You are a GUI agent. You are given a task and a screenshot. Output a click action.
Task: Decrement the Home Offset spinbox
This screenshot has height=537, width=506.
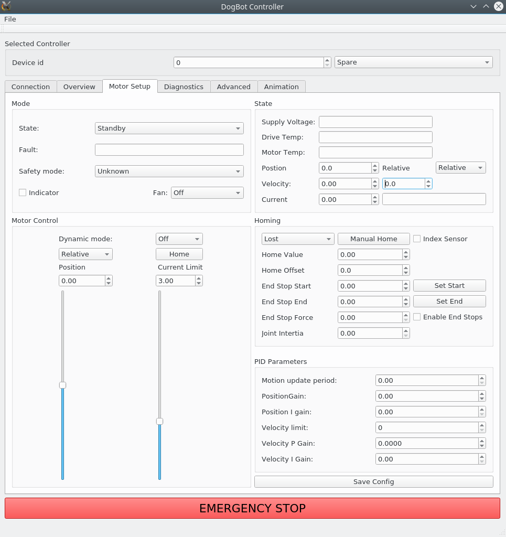(x=406, y=273)
